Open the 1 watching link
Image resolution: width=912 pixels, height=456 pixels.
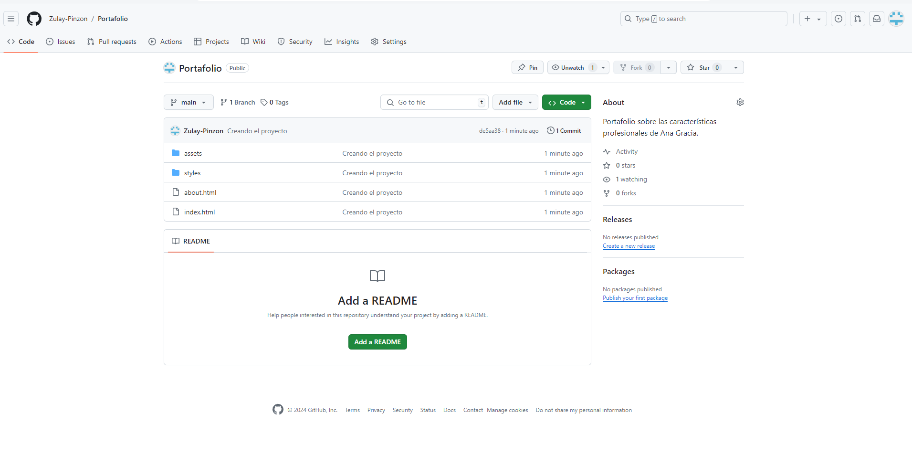[625, 179]
